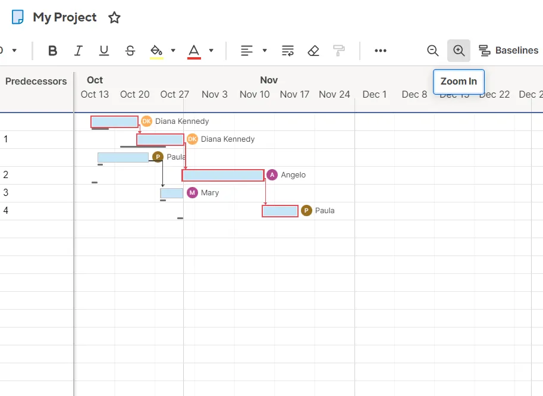Click predecessor cell with value 4
The width and height of the screenshot is (543, 396).
pos(37,211)
